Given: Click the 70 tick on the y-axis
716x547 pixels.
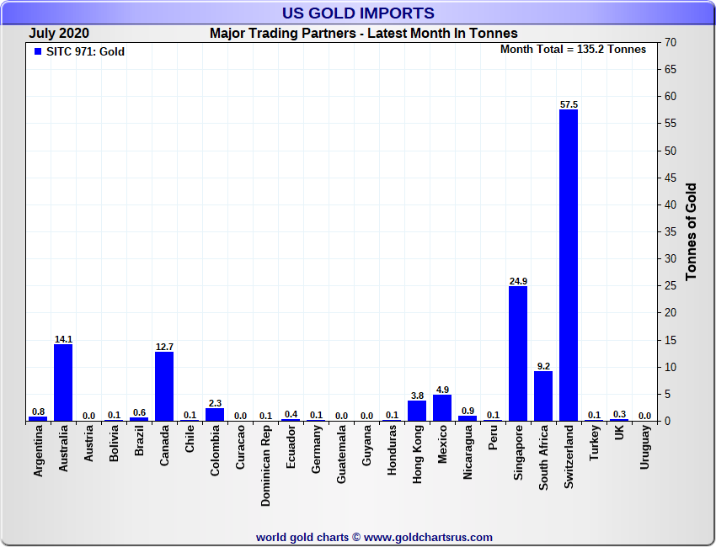Looking at the screenshot, I should pos(671,42).
